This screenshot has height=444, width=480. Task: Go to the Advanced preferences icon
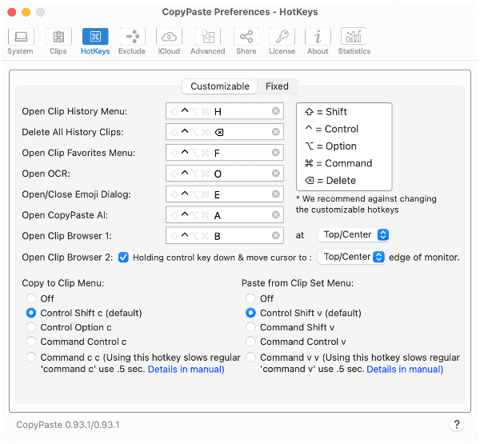207,42
